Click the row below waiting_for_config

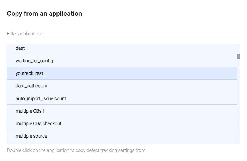coord(122,73)
